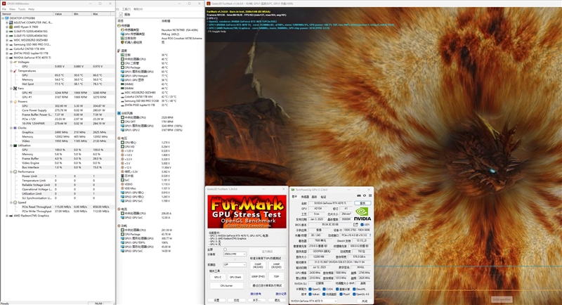Viewport: 562px width, 305px height.
Task: Toggle the UEFI checkbox in GPU-Z
Action: [362, 225]
